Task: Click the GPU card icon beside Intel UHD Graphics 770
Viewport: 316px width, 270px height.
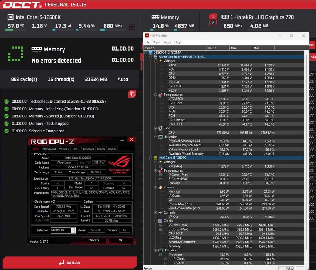Action: (225, 17)
